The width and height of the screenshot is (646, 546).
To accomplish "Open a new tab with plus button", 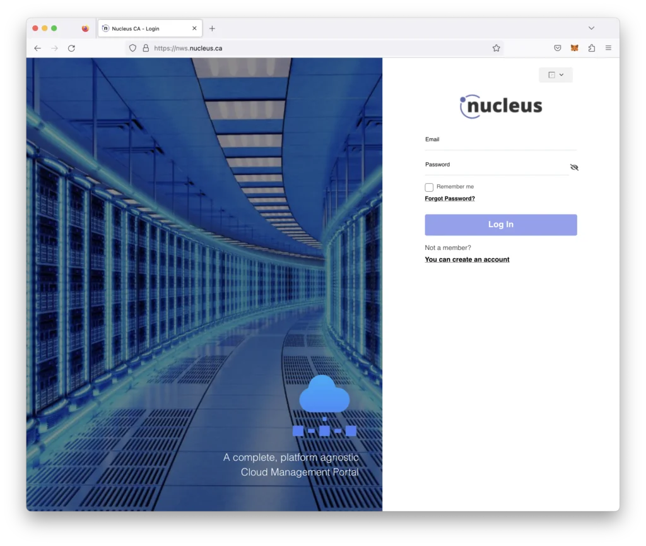I will [x=212, y=28].
